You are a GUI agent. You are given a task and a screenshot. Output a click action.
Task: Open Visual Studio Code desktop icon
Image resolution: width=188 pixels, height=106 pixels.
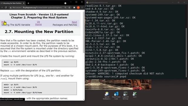[116, 96]
